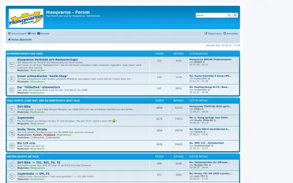Go to Registrieren sign-up page
Image resolution: width=293 pixels, height=183 pixels.
click(x=213, y=34)
